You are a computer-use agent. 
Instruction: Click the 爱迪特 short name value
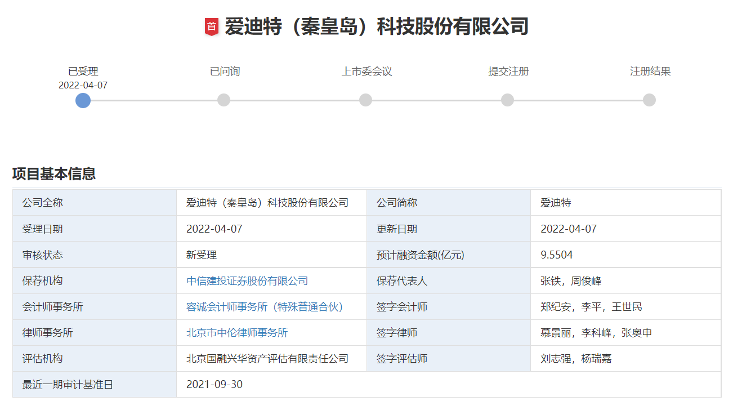click(x=556, y=203)
